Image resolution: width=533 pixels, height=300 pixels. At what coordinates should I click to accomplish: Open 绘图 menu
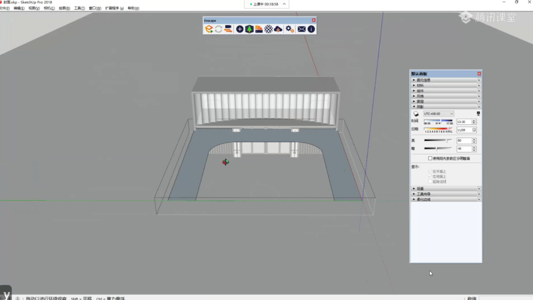64,8
